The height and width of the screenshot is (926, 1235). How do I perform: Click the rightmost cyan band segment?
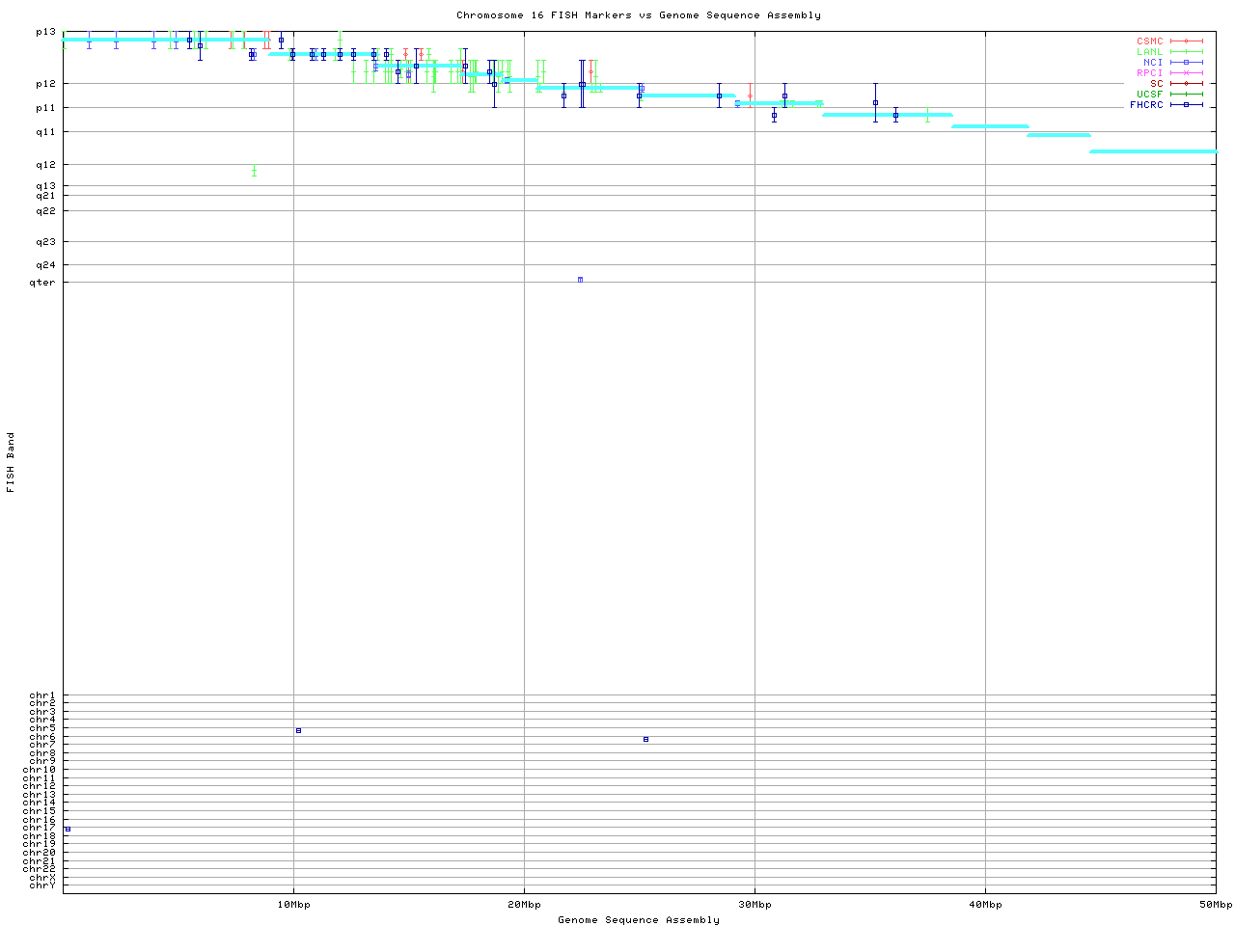pyautogui.click(x=1153, y=151)
